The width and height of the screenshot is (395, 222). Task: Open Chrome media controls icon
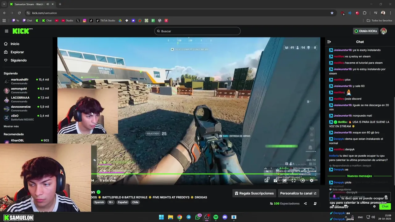click(x=376, y=13)
